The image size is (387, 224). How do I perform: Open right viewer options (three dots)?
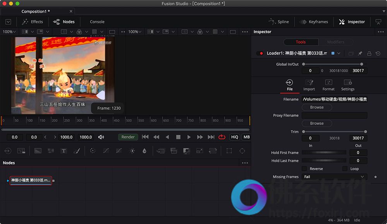click(245, 32)
